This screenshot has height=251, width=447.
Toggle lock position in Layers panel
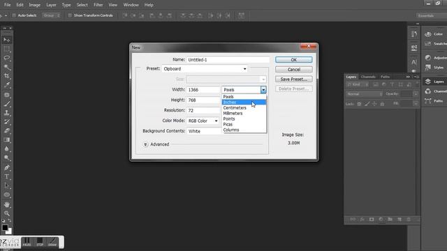374,104
